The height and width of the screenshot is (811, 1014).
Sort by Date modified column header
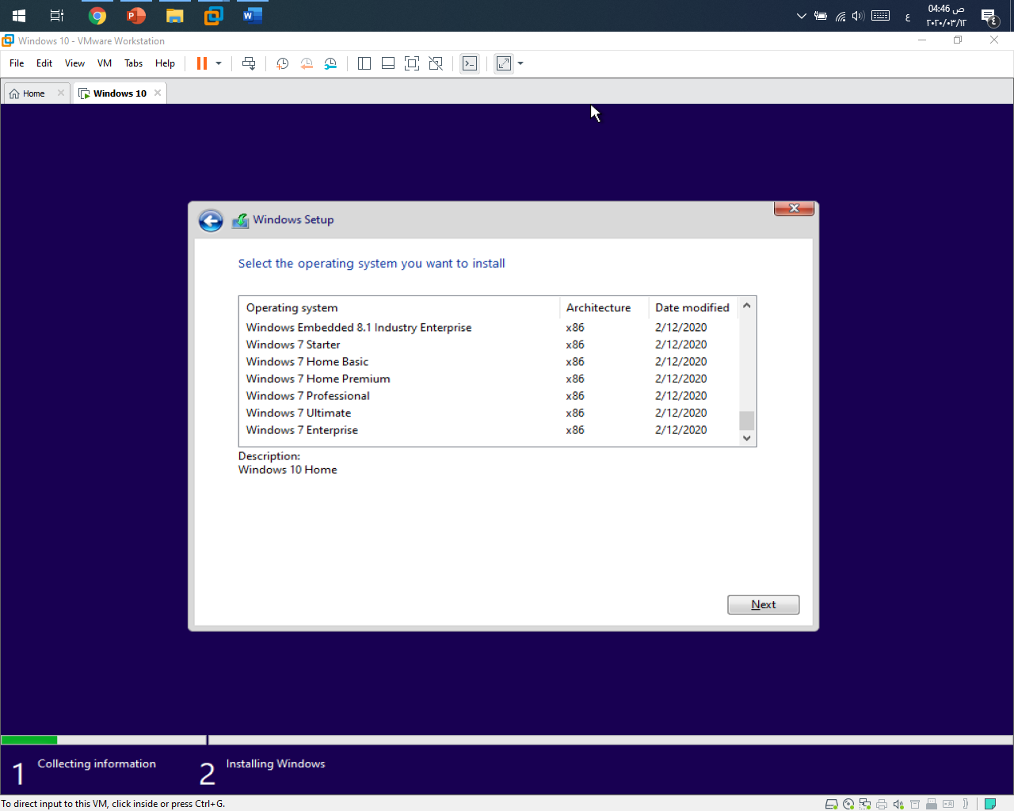[693, 307]
